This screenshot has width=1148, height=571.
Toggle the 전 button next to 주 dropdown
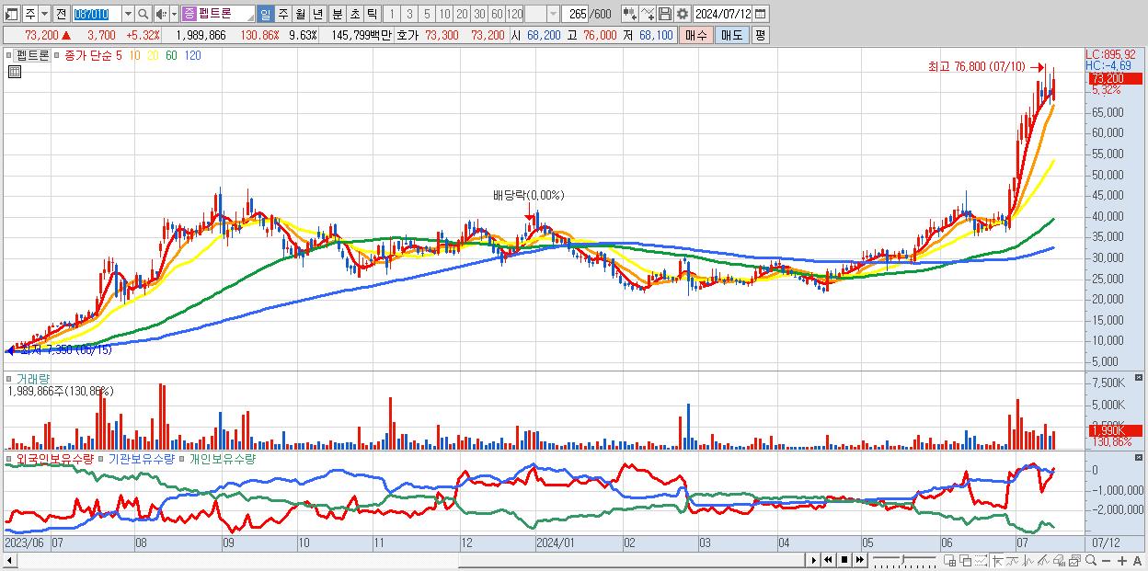click(61, 15)
